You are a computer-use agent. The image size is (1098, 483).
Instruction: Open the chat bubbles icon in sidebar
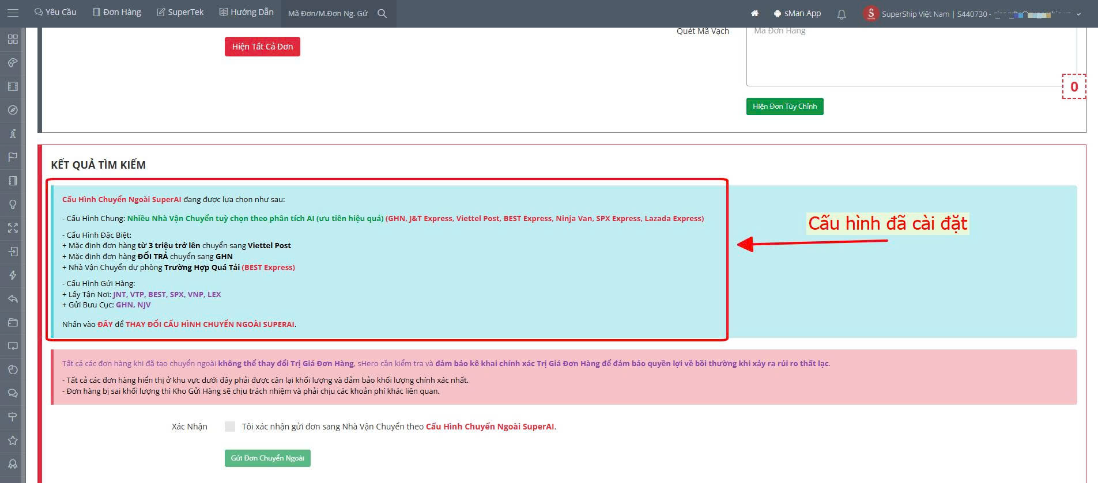point(13,393)
